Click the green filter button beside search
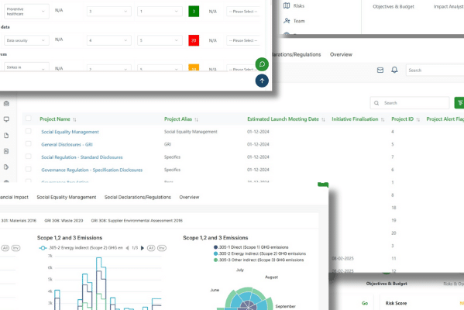Screen dimensions: 464x310 [x=459, y=103]
